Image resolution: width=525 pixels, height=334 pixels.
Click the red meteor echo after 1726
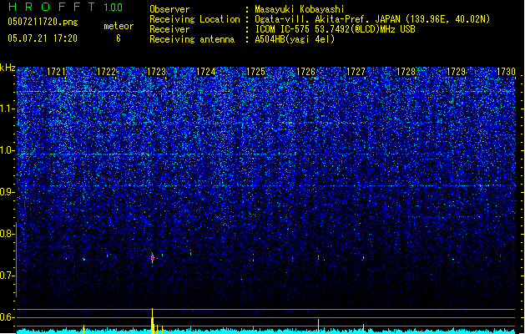tap(318, 257)
